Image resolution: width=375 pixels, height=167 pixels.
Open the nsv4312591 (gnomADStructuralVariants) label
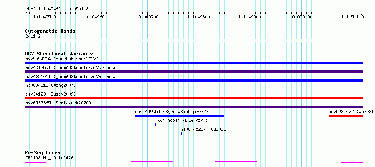72,68
